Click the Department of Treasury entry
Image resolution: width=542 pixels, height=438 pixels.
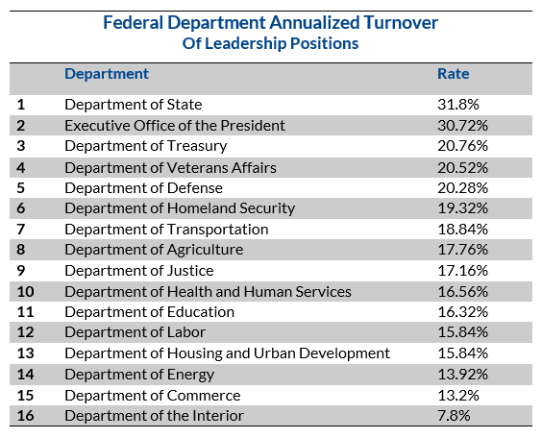coord(146,146)
